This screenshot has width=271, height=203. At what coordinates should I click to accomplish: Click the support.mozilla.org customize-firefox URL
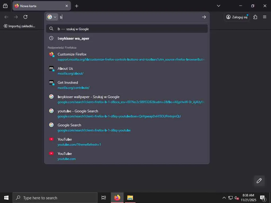[131, 59]
